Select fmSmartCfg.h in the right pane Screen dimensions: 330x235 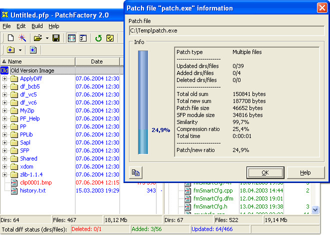pos(210,206)
